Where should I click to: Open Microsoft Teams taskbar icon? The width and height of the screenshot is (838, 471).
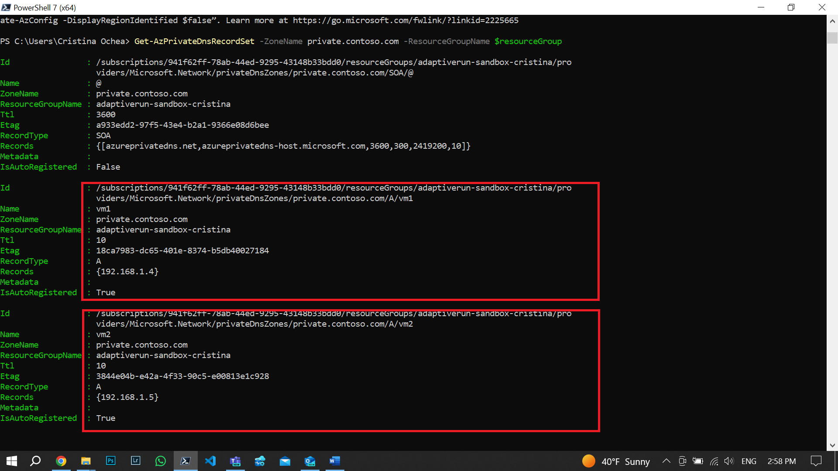[235, 461]
